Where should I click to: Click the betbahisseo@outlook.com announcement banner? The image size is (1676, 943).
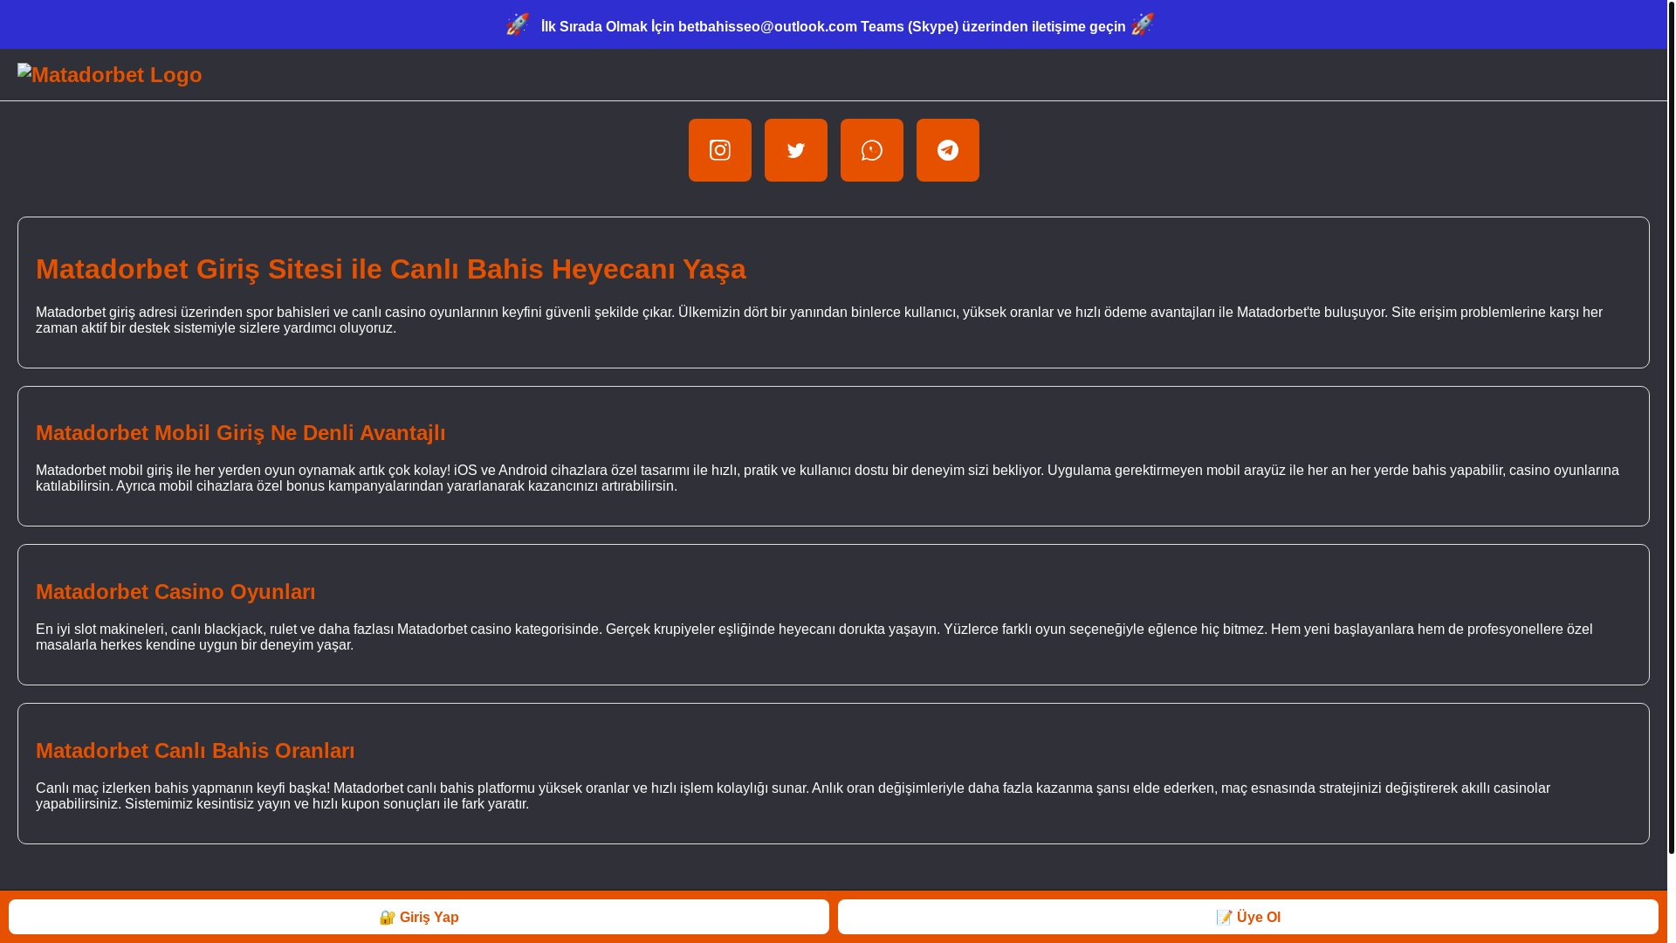834,26
